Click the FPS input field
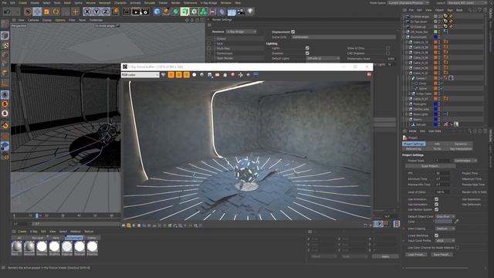 point(442,173)
